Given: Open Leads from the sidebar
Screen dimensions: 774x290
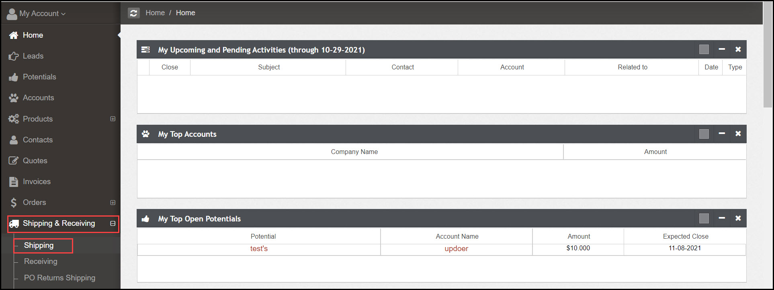Looking at the screenshot, I should [33, 56].
